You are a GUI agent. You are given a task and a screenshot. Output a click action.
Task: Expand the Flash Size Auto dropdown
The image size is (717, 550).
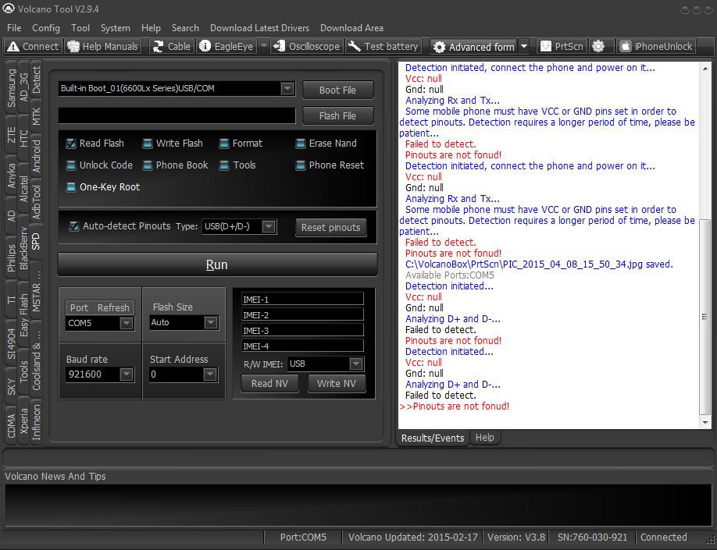210,322
